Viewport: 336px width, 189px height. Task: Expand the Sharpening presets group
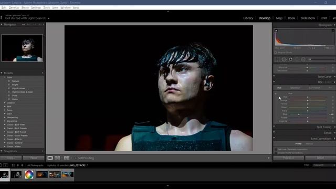tap(5, 118)
